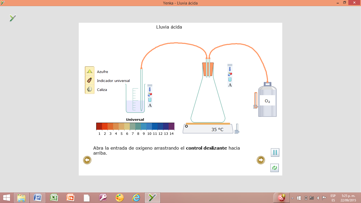
Task: Open Paint from the taskbar
Action: click(x=119, y=197)
